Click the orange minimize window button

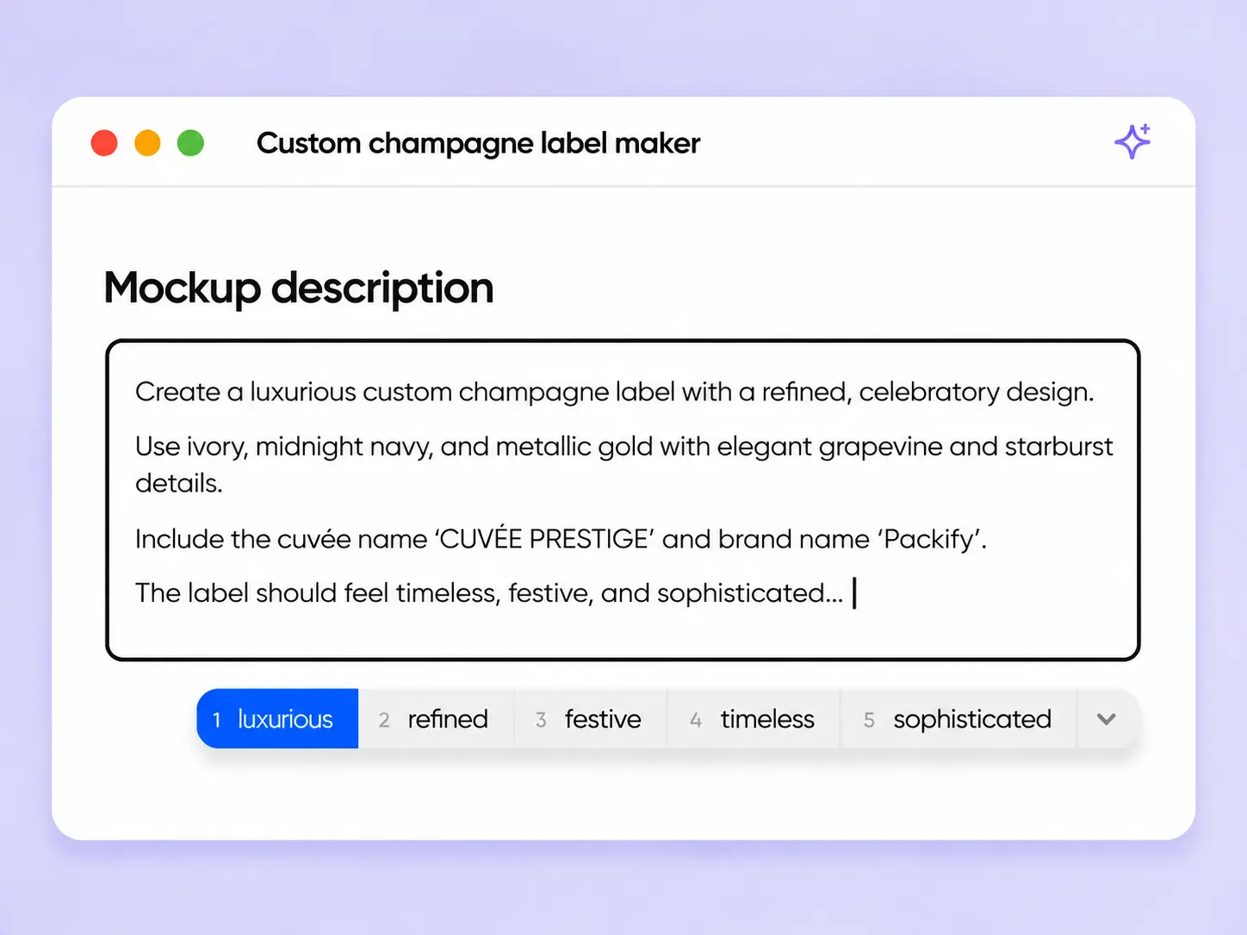(x=147, y=143)
